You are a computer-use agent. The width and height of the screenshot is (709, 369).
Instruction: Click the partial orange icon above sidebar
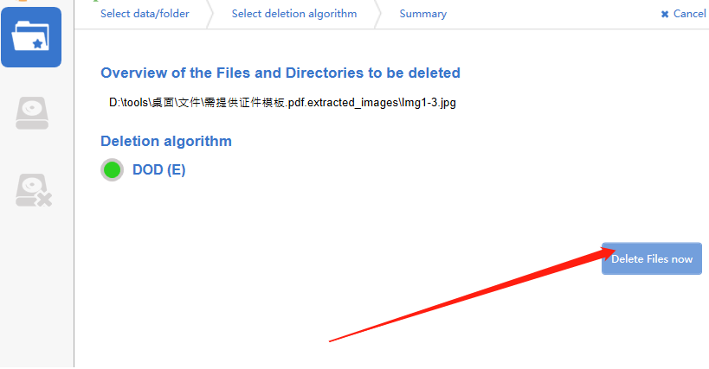click(x=22, y=1)
